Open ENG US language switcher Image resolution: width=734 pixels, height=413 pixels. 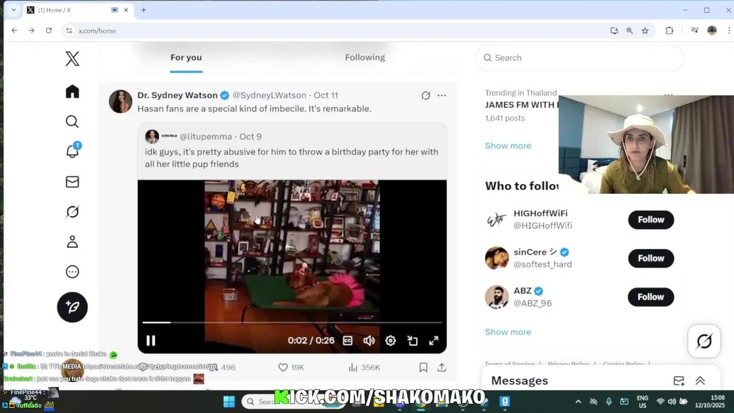coord(643,401)
